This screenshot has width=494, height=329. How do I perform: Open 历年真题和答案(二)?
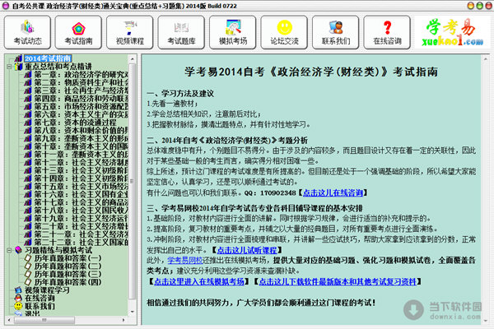tap(68, 266)
